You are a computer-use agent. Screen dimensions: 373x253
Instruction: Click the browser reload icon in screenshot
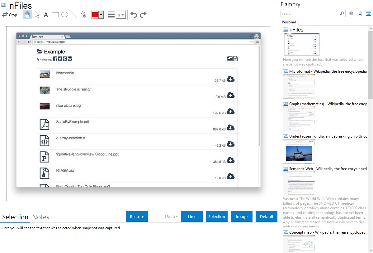(29, 42)
